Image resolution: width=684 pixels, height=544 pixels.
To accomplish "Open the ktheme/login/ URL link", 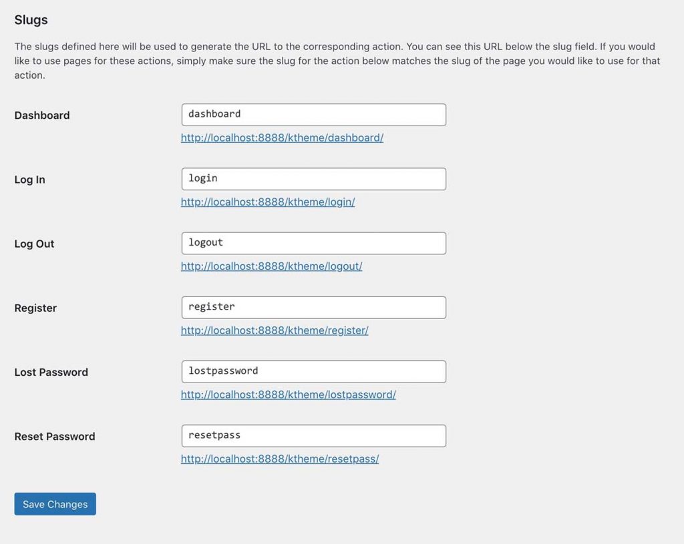I will (268, 202).
